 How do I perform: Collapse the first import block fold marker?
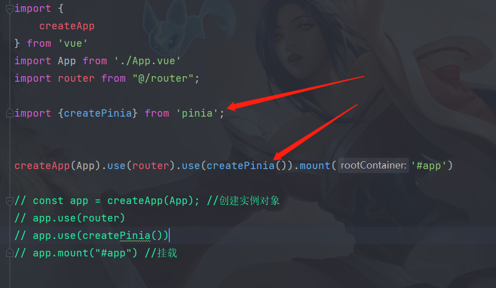[x=10, y=9]
